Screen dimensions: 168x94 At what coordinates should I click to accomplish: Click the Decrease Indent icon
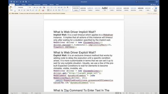click(x=59, y=7)
